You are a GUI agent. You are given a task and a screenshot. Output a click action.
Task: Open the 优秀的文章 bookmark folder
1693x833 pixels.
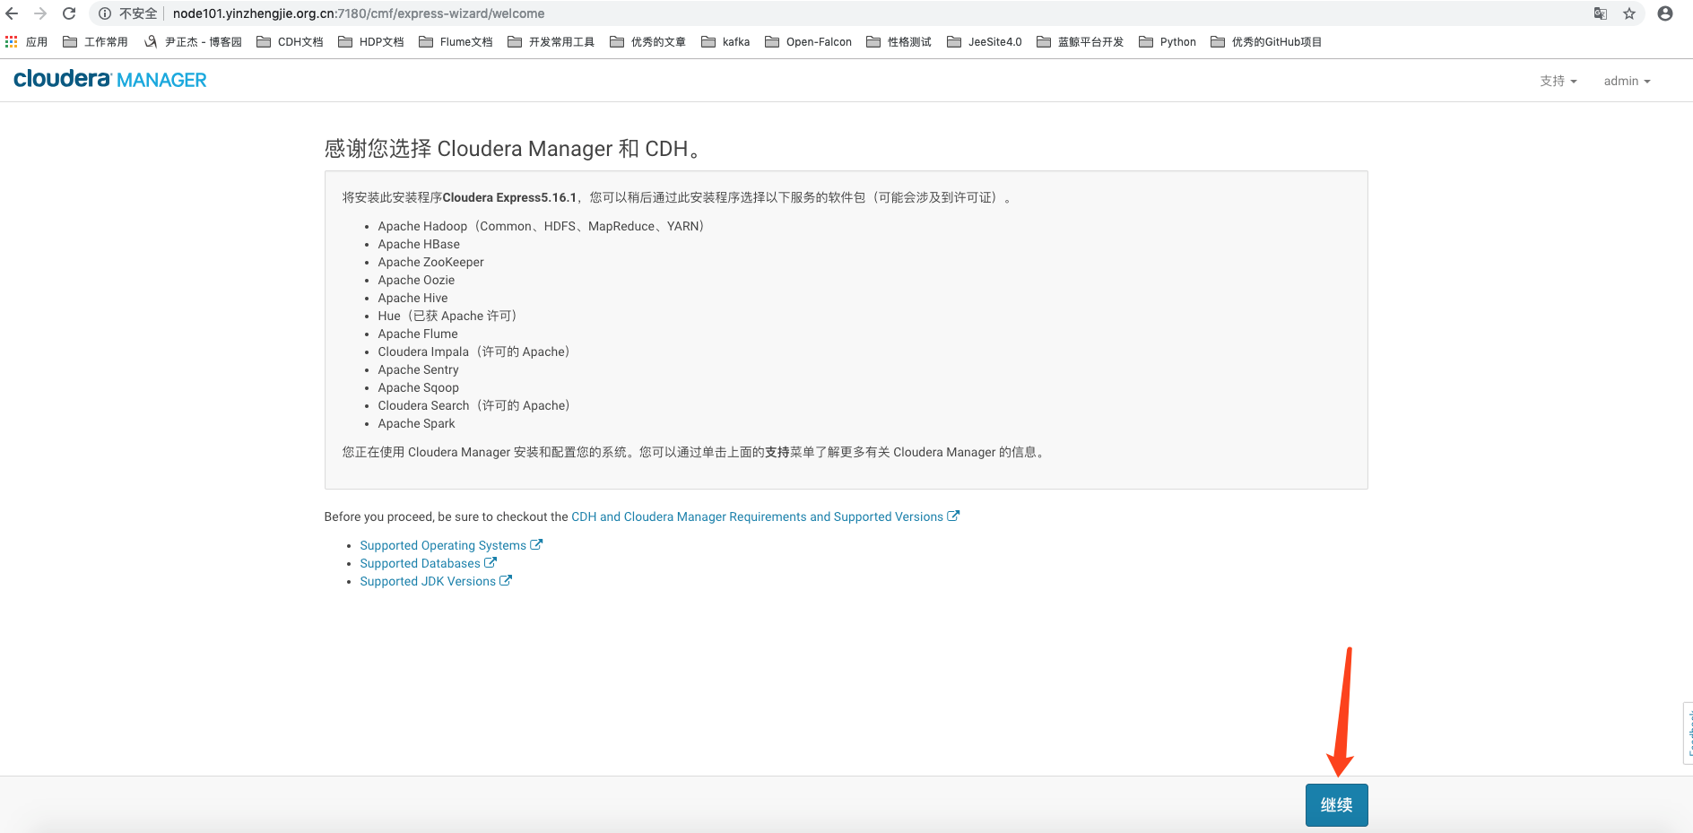[647, 42]
